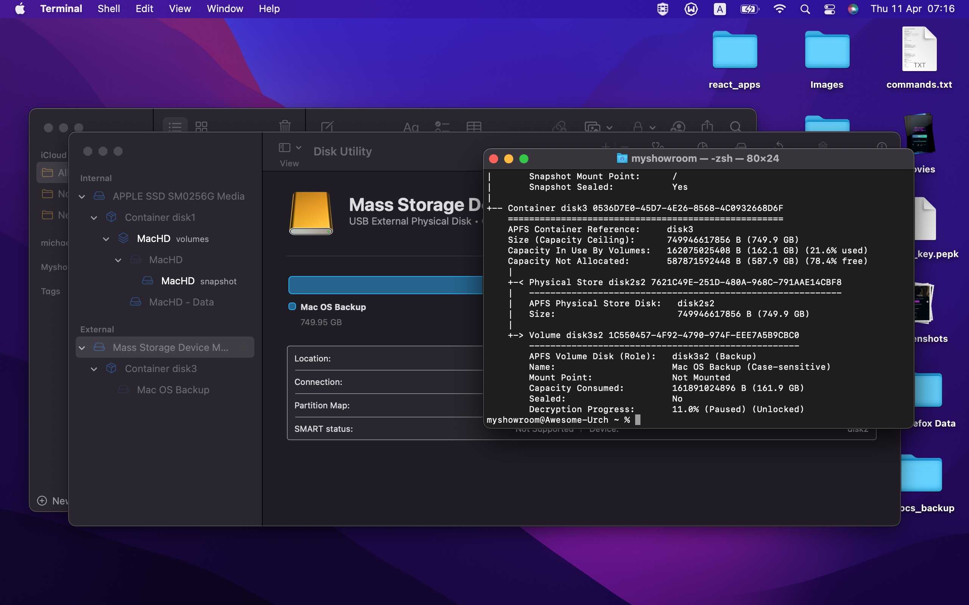Select Container disk3 in sidebar
The width and height of the screenshot is (969, 605).
coord(165,369)
